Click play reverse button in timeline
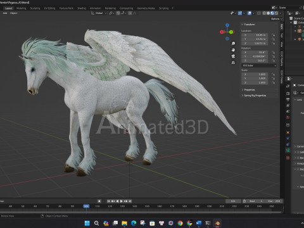This screenshot has width=304, height=228. pyautogui.click(x=117, y=201)
